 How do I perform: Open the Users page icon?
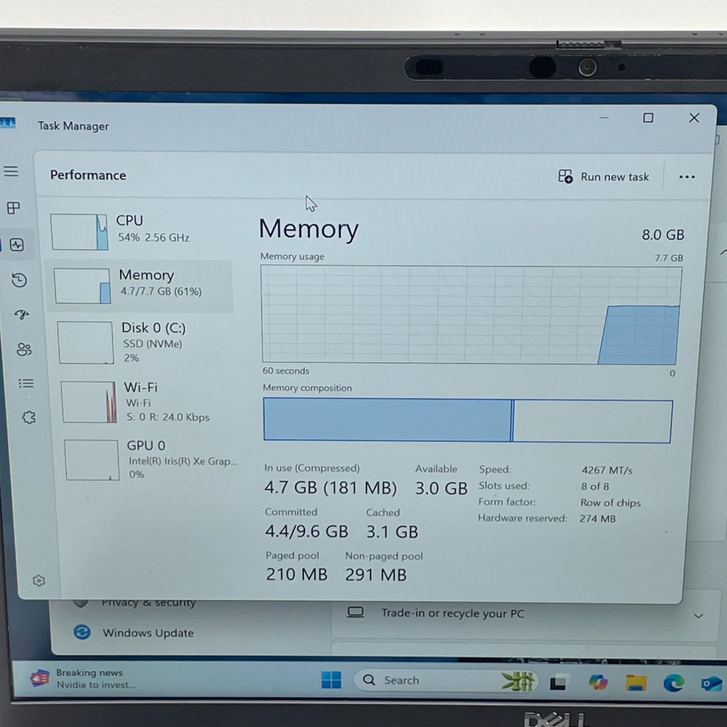[24, 349]
